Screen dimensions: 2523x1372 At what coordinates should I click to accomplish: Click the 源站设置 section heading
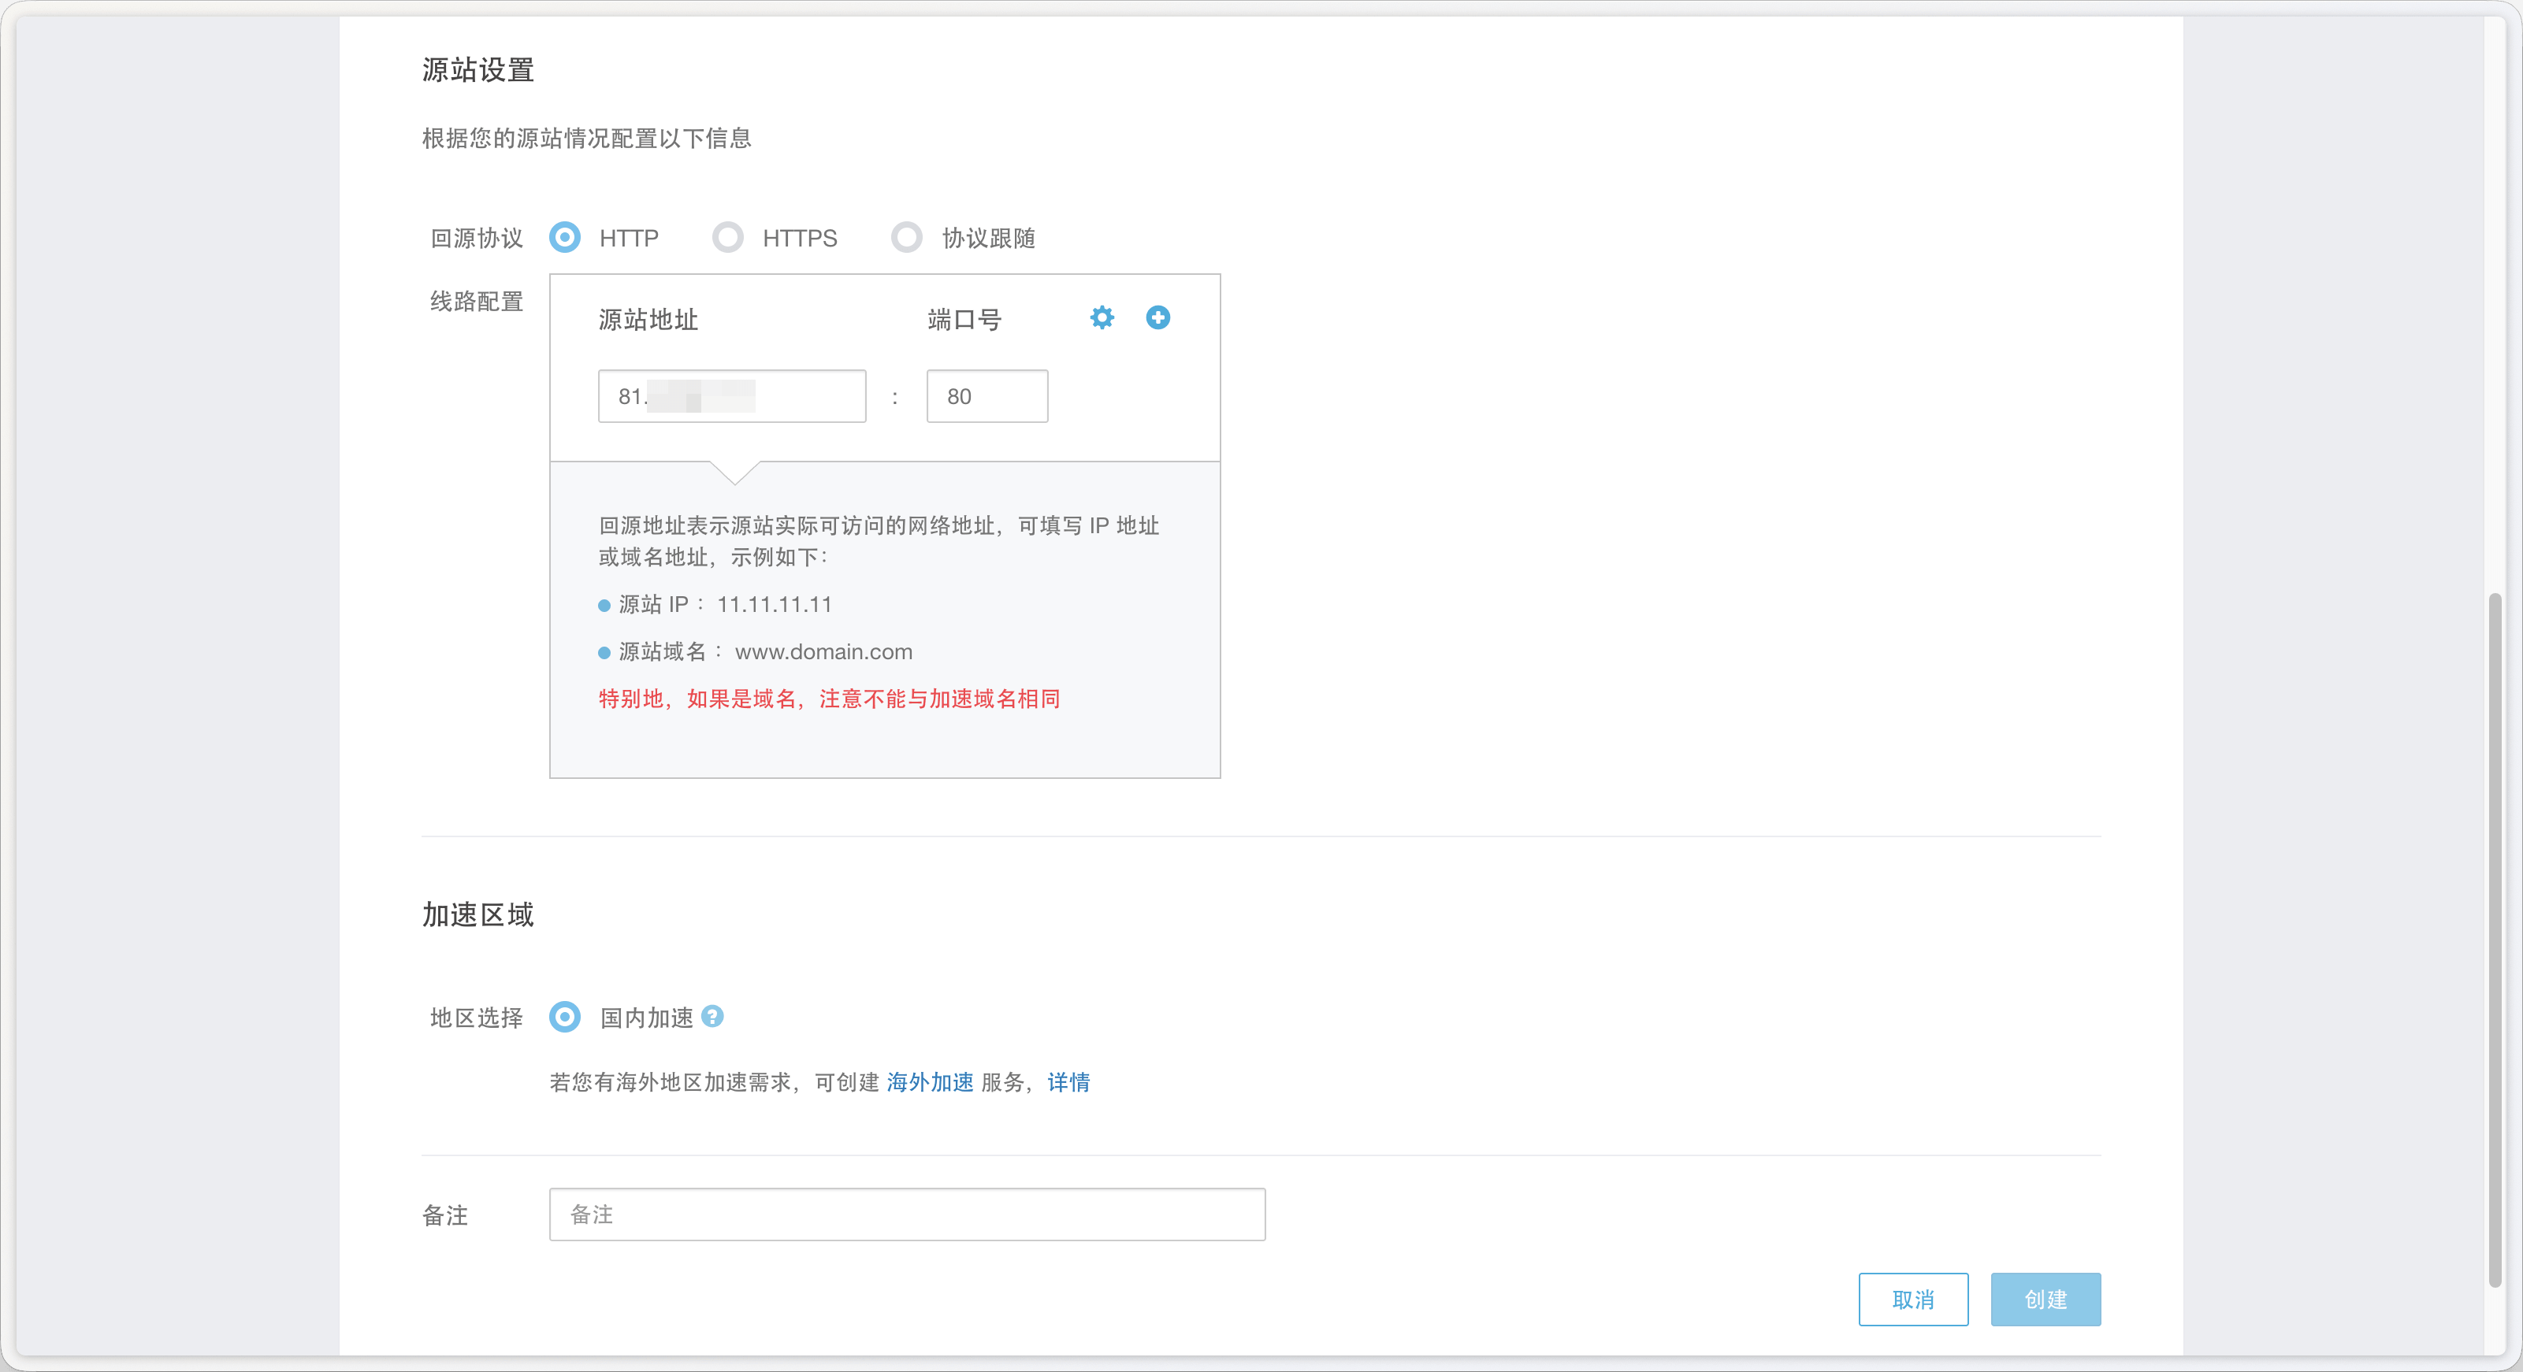(x=478, y=69)
